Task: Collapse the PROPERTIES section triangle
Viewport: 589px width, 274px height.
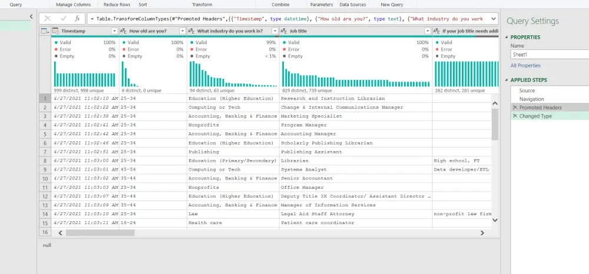Action: [x=507, y=37]
